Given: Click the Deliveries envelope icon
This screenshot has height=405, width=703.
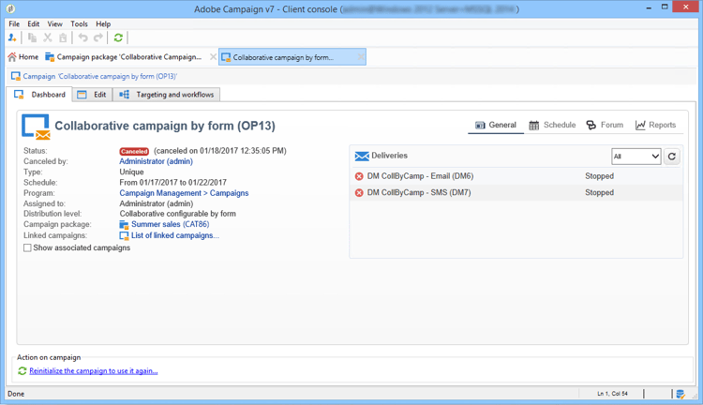Looking at the screenshot, I should coord(362,156).
